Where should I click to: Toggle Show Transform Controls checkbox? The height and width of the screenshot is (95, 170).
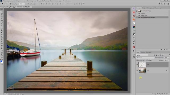27,4
